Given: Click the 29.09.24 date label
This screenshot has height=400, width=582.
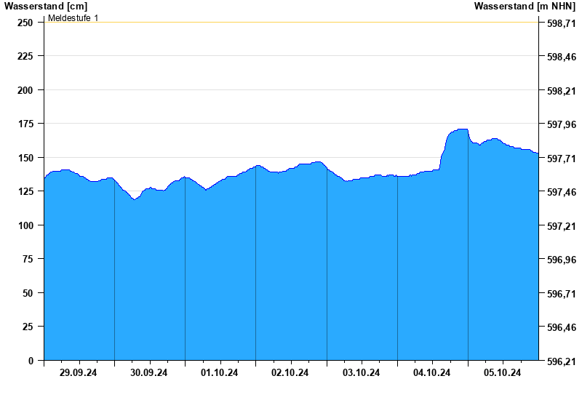Looking at the screenshot, I should click(x=79, y=373).
